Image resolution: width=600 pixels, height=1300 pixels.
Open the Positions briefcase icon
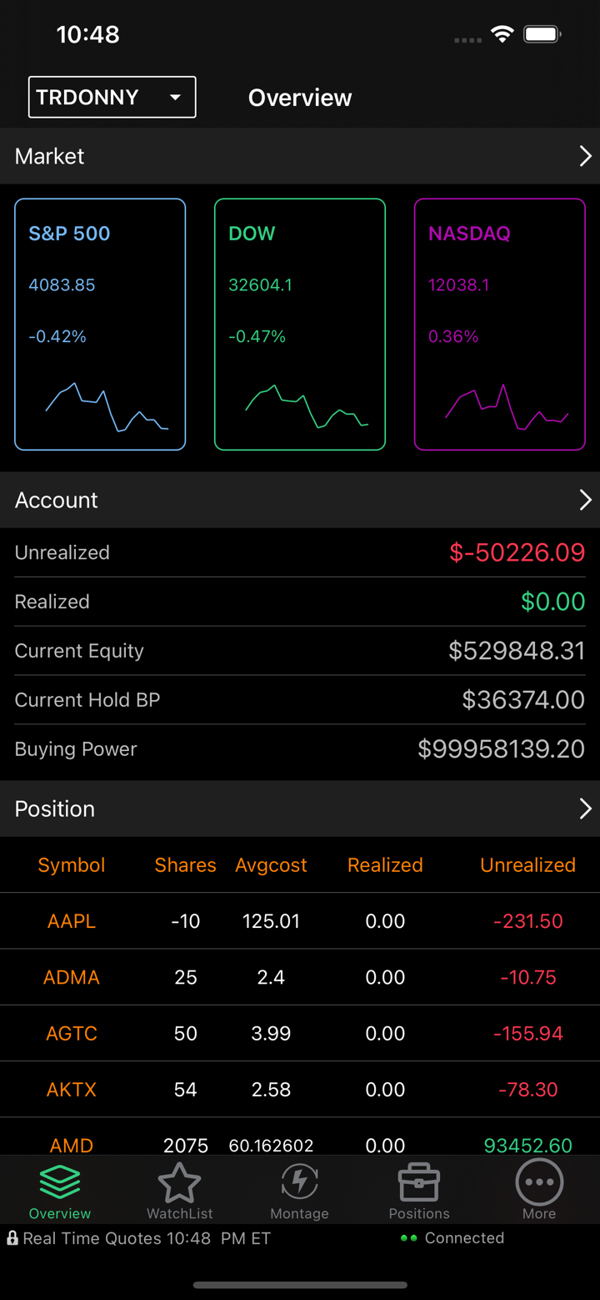pyautogui.click(x=419, y=1182)
